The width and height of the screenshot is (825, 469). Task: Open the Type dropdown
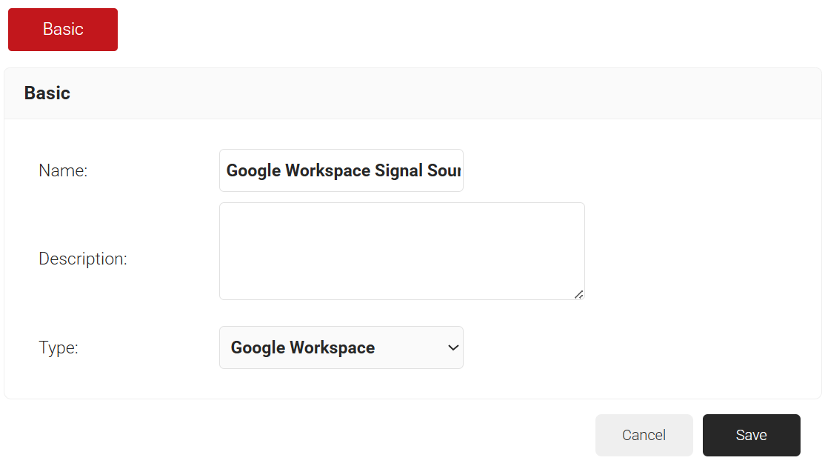(341, 347)
